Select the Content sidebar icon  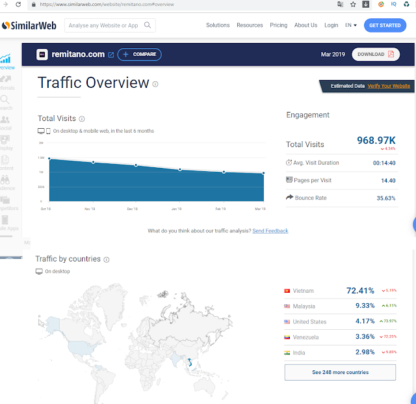coord(5,159)
